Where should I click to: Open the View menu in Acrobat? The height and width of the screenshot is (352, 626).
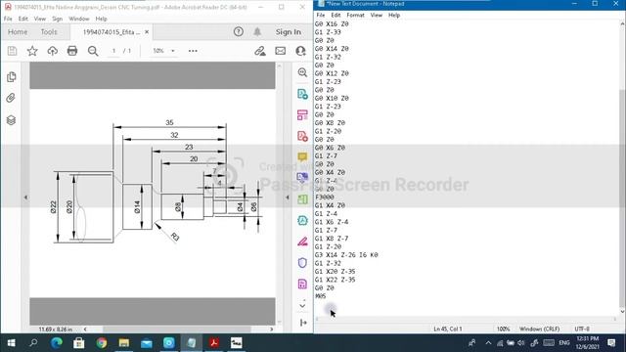pyautogui.click(x=39, y=19)
